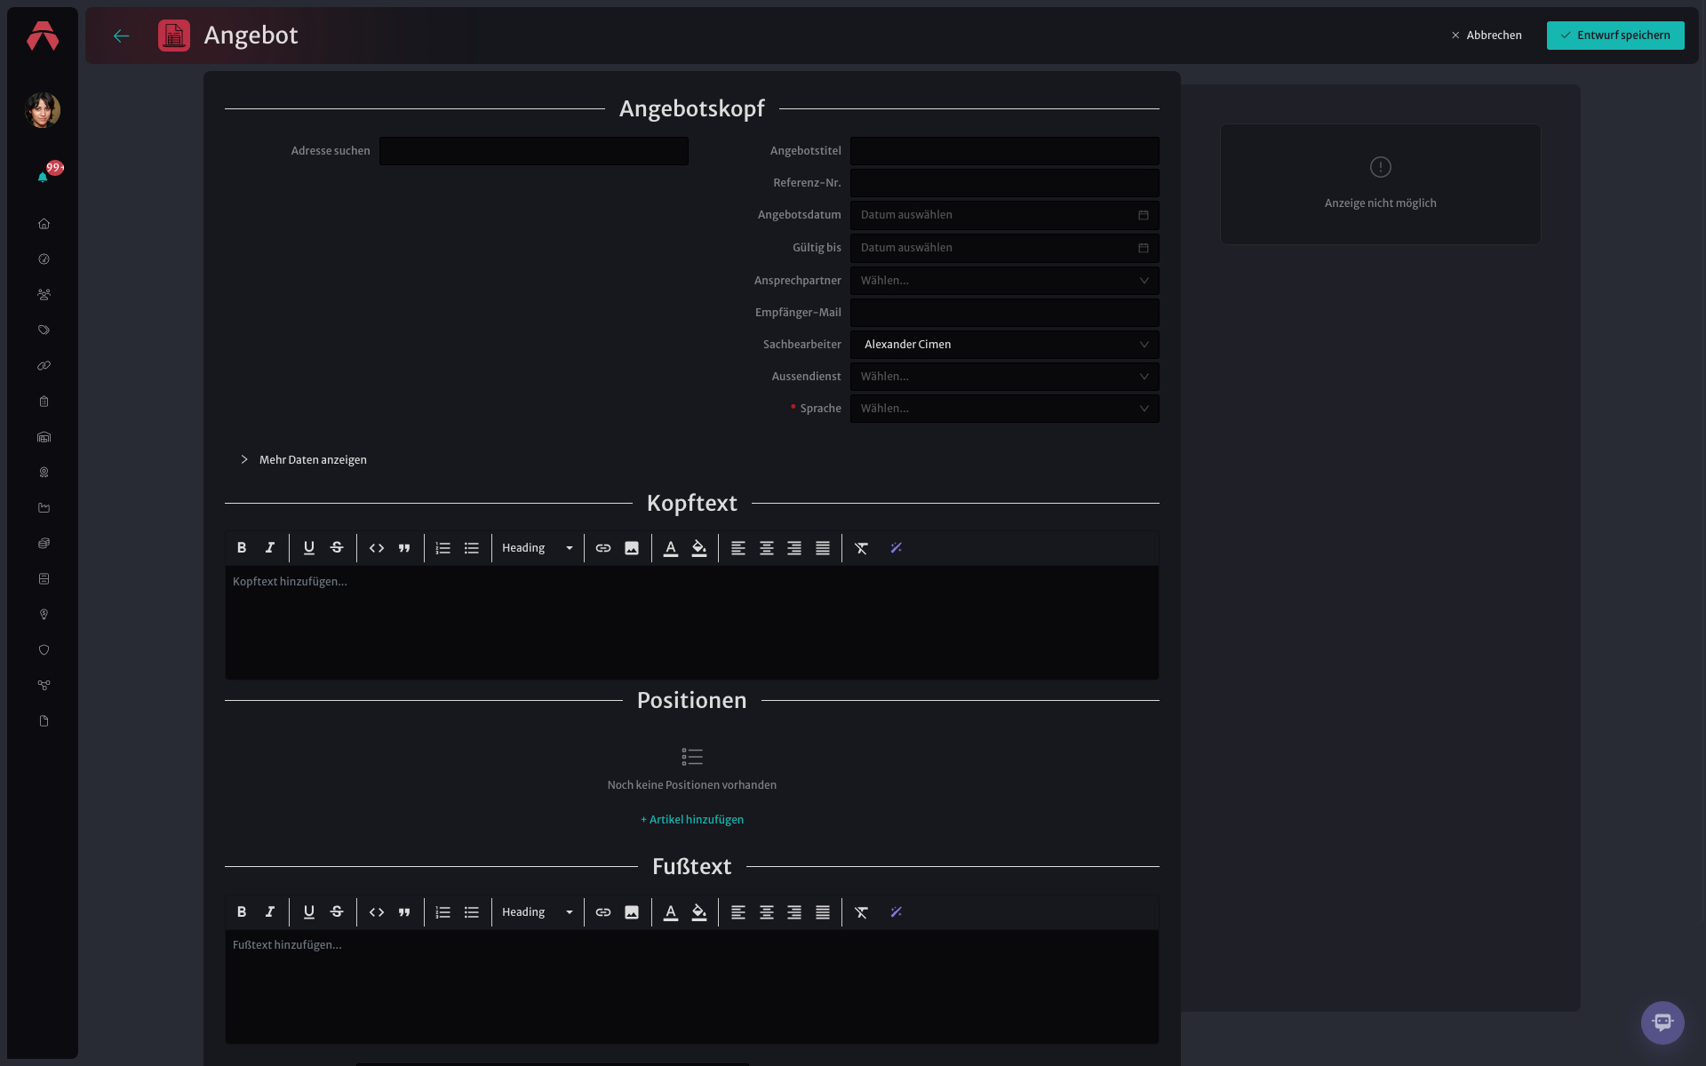The height and width of the screenshot is (1066, 1706).
Task: Insert an image in the Fußtext editor
Action: [x=632, y=912]
